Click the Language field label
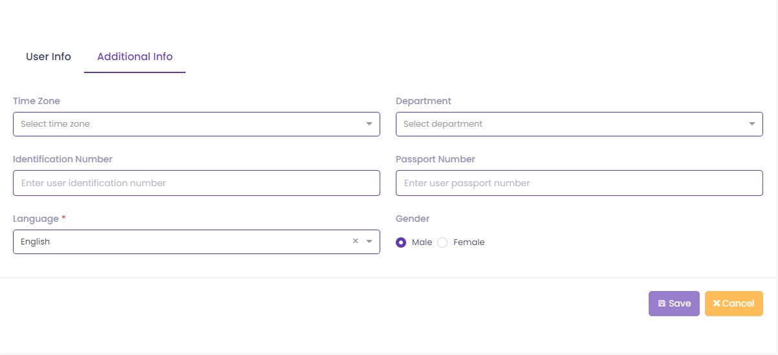Viewport: 778px width, 355px height. tap(36, 219)
